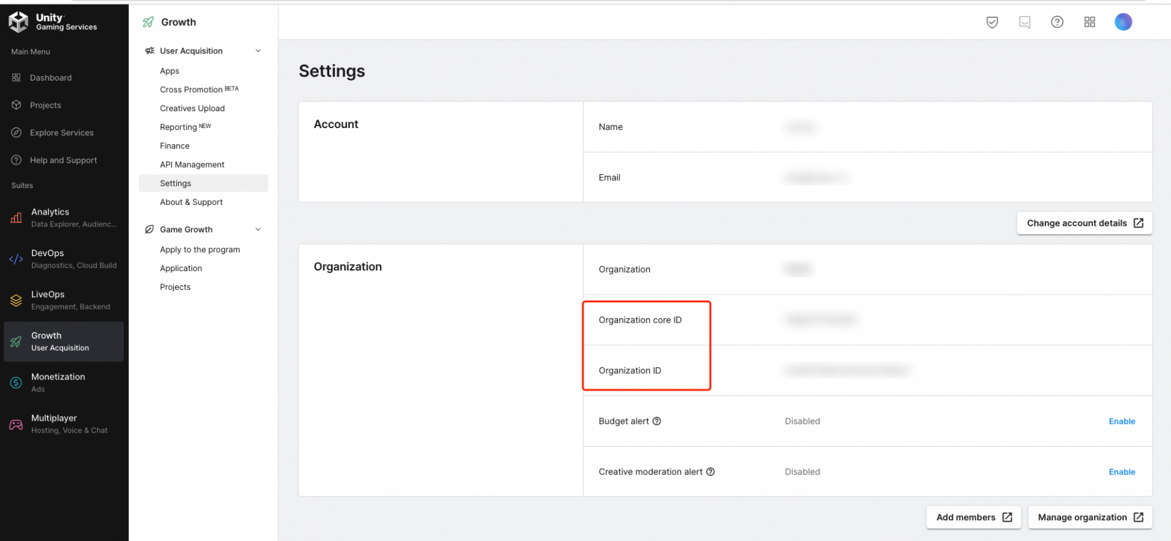Click the Projects cube icon
Screen dimensions: 1171x541
[x=16, y=105]
